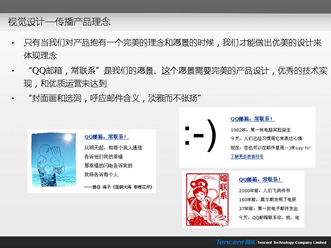The image size is (331, 248).
Task: Click the line "我将告诉每个人"
Action: click(x=101, y=175)
